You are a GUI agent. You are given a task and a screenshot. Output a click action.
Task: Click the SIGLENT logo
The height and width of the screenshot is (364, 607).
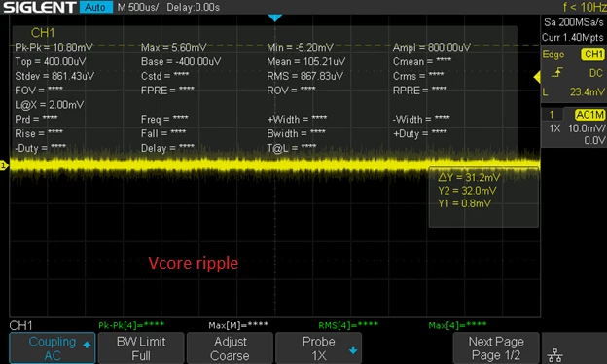pos(40,7)
